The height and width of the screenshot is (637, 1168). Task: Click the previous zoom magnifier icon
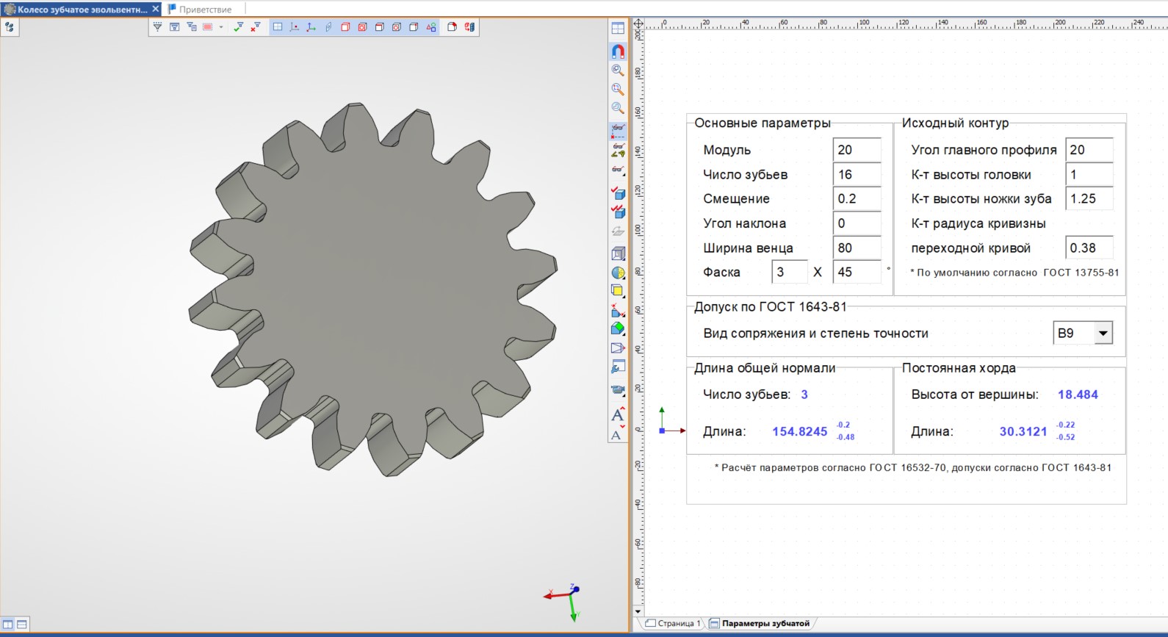618,108
